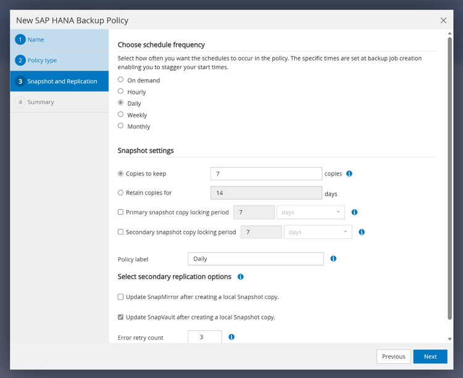Click the Previous button
The image size is (463, 378).
tap(394, 356)
